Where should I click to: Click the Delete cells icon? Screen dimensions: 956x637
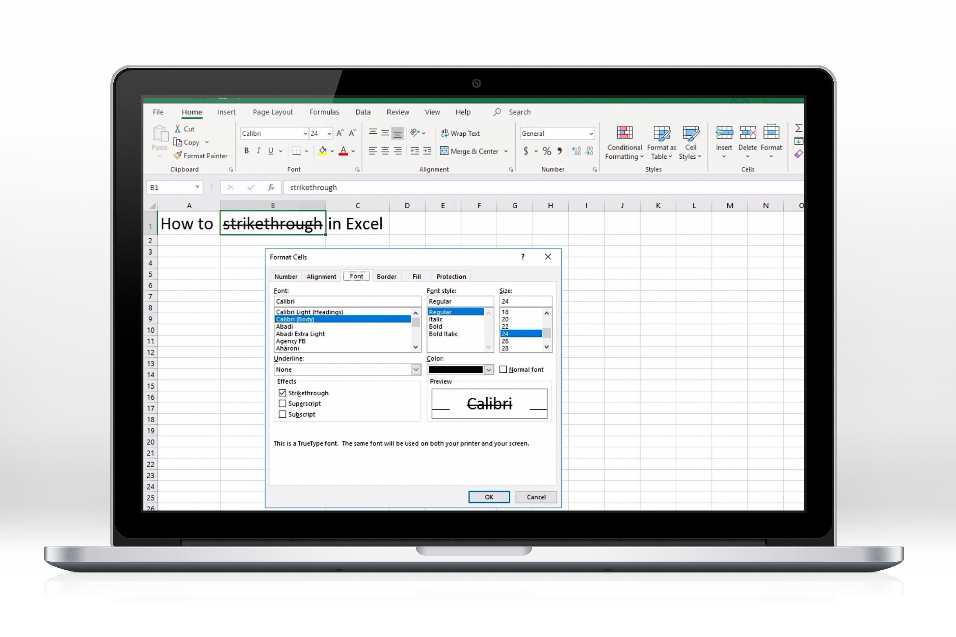point(748,132)
